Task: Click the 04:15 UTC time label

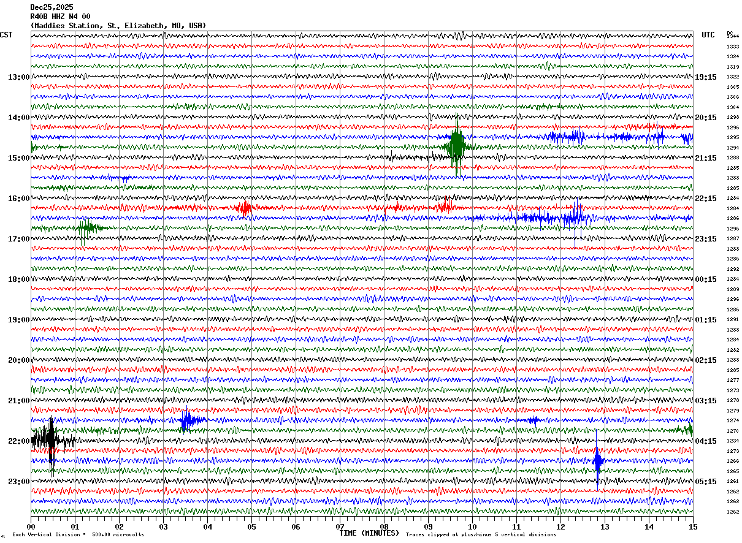Action: (706, 441)
